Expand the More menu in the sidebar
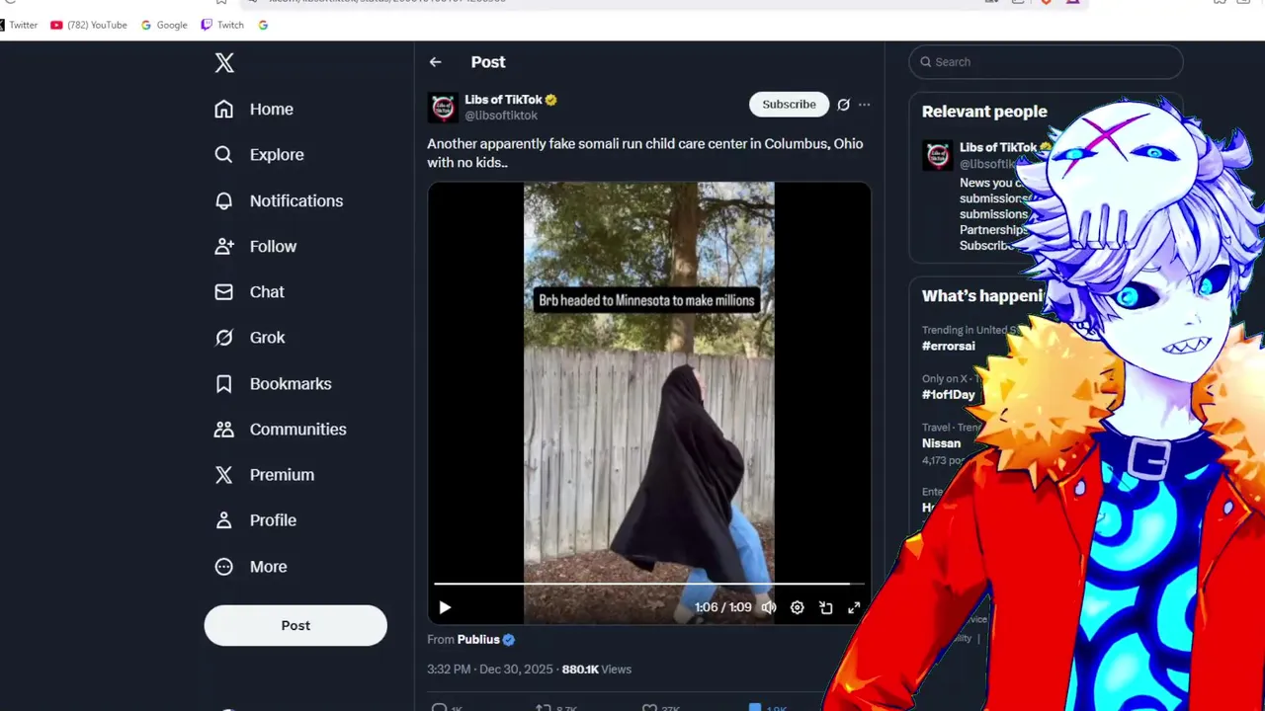Viewport: 1265px width, 711px height. pos(250,567)
